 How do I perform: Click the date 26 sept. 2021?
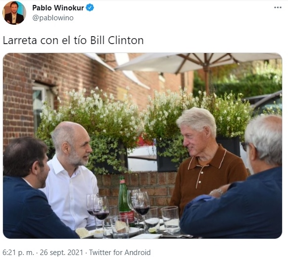coord(61,252)
